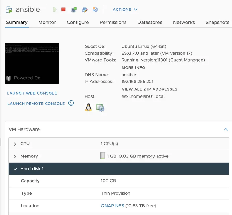
Task: Edit VM settings using pencil toolbar icon
Action: (85, 10)
